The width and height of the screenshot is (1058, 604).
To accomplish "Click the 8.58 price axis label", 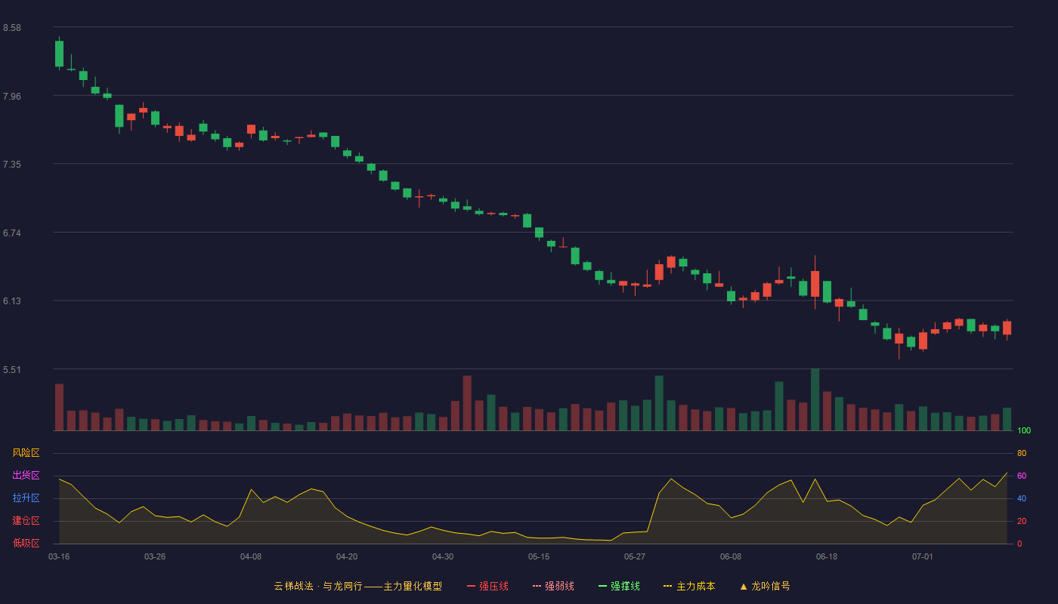I will 12,28.
